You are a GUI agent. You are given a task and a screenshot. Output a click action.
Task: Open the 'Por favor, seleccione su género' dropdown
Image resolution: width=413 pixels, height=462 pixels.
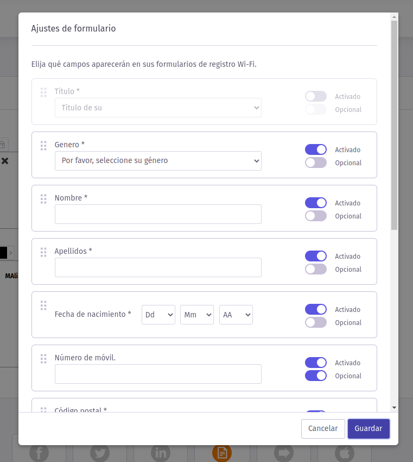coord(158,161)
